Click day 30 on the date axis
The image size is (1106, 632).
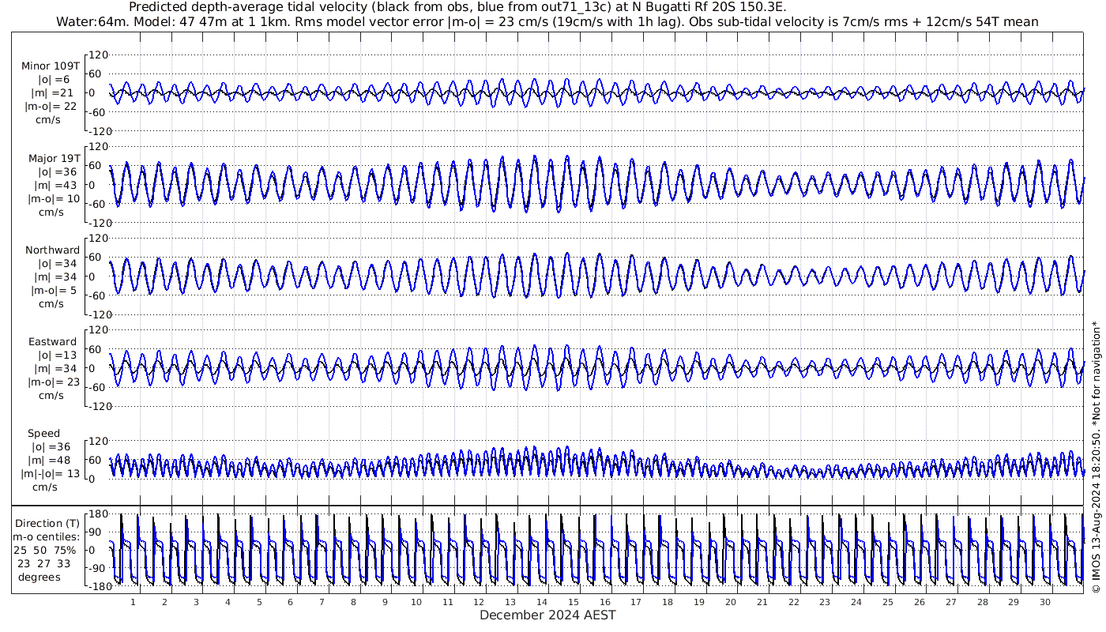tap(1044, 602)
